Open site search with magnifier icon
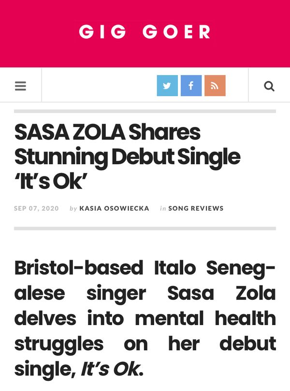The image size is (290, 391). pyautogui.click(x=269, y=86)
